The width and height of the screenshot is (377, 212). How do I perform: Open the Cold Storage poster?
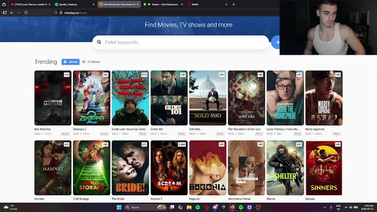[91, 168]
